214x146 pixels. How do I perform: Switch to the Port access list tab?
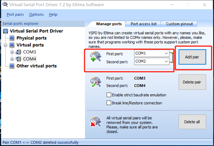pyautogui.click(x=143, y=24)
